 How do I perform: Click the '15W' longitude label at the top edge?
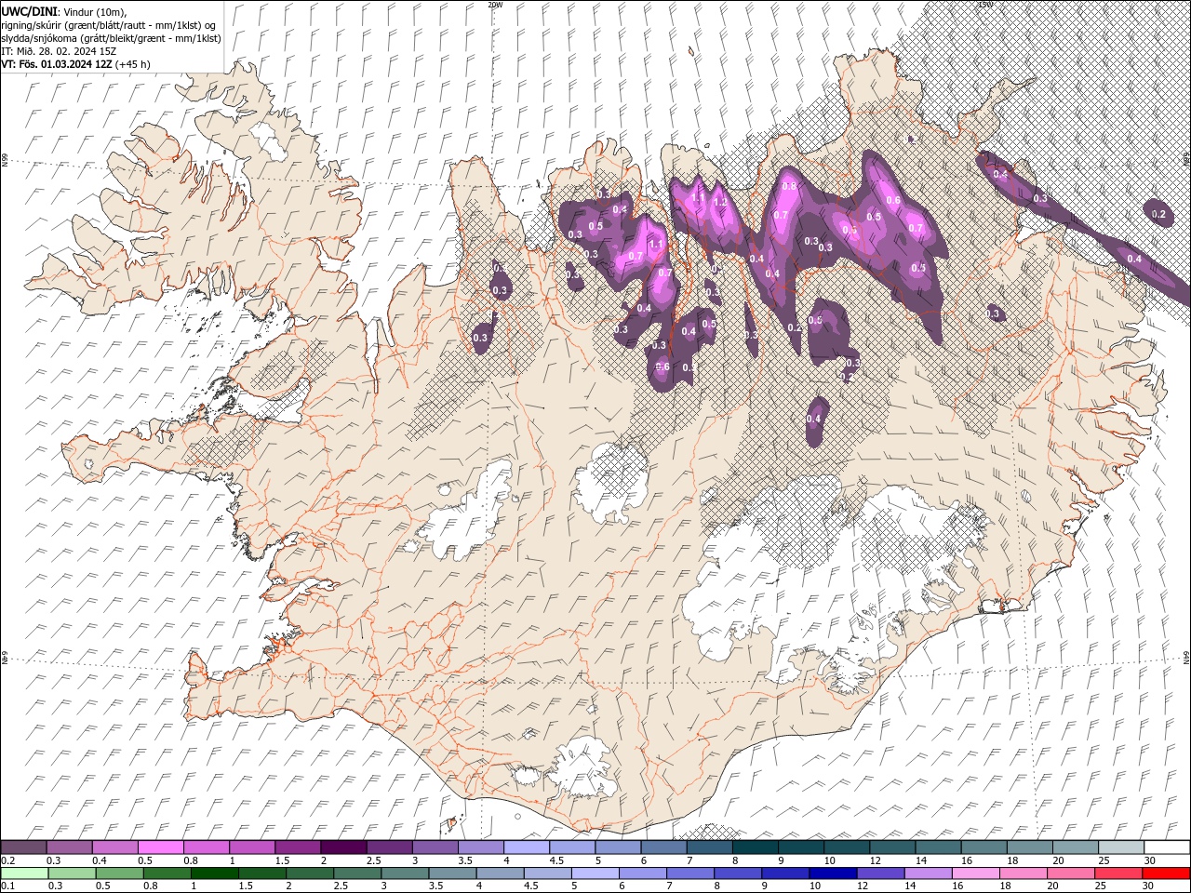click(x=986, y=5)
